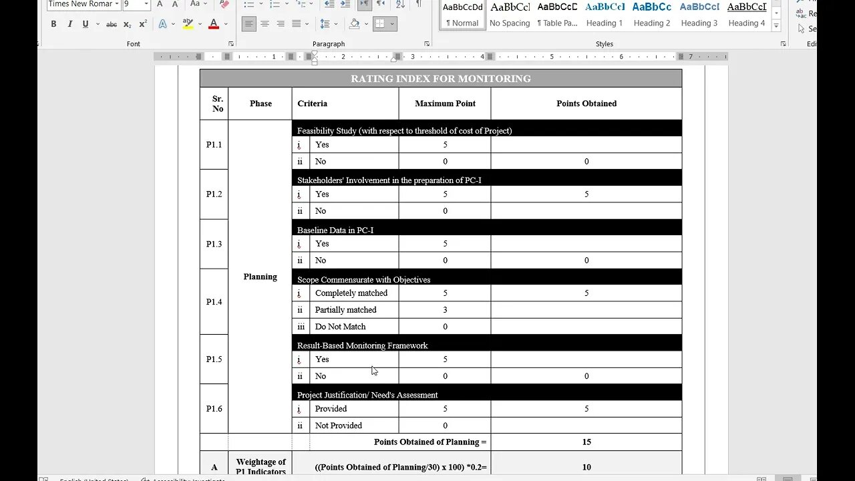Apply the Normal style

[463, 15]
